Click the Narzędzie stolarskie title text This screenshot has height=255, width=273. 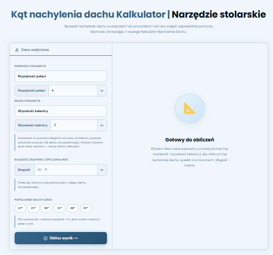[219, 14]
